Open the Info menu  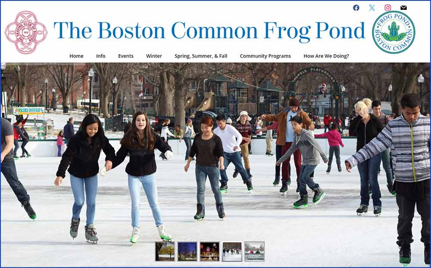point(100,56)
